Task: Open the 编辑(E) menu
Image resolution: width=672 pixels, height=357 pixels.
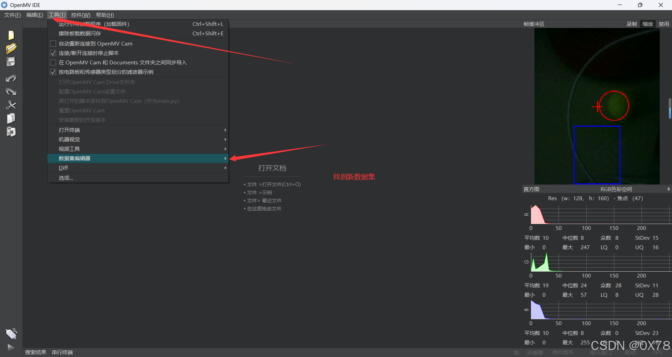Action: click(35, 15)
